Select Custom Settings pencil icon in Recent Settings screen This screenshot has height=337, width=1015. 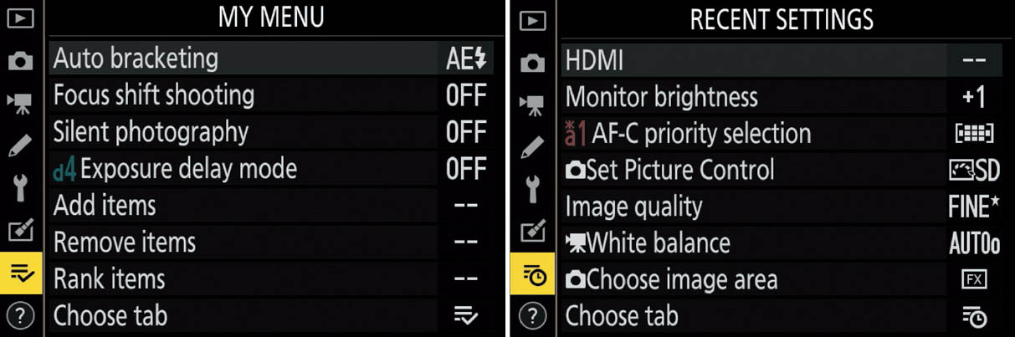click(532, 147)
